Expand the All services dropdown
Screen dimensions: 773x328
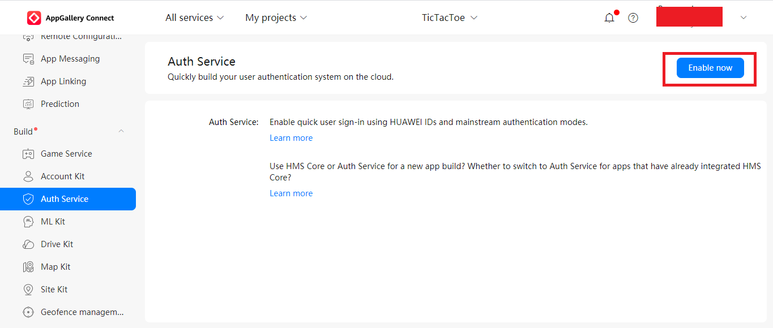click(194, 18)
